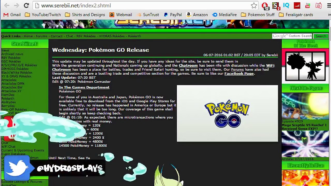The image size is (331, 186).
Task: Open the Mega Sceptile VS Raichu episode link
Action: coord(304,127)
